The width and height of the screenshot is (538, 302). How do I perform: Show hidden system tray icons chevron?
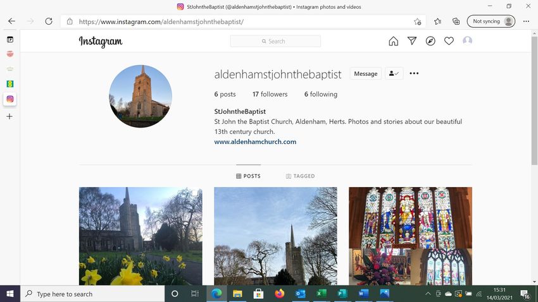pos(428,294)
